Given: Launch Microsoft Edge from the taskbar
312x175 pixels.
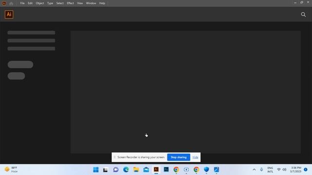Looking at the screenshot, I should point(126,170).
